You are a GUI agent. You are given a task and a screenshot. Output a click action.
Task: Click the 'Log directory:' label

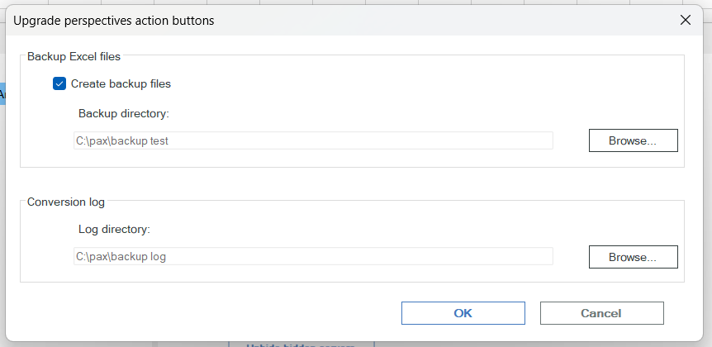[114, 230]
